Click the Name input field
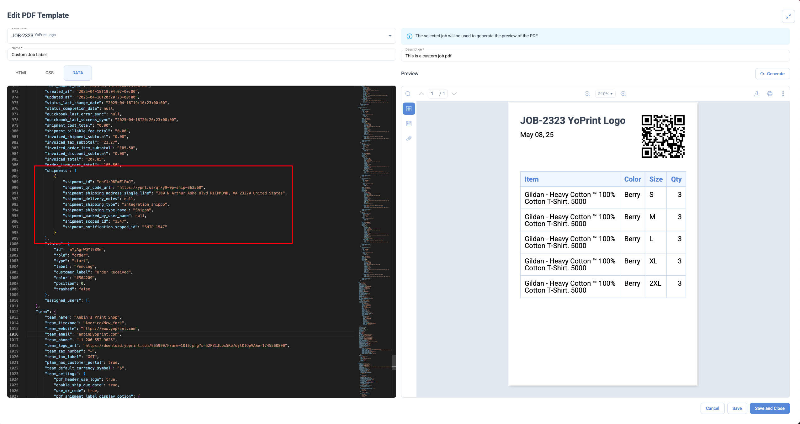This screenshot has width=800, height=424. point(201,55)
